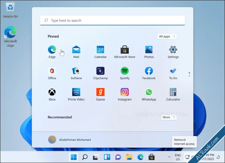Select the Recycle Bin desktop icon
The width and height of the screenshot is (225, 163).
click(x=10, y=10)
